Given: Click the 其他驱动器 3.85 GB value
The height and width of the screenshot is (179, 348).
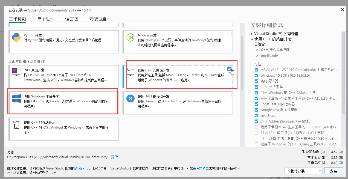Looking at the screenshot, I should point(337,157).
